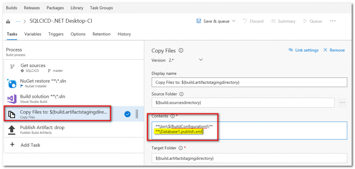Select the Publish Artifact: drop task
The width and height of the screenshot is (355, 169).
point(42,130)
